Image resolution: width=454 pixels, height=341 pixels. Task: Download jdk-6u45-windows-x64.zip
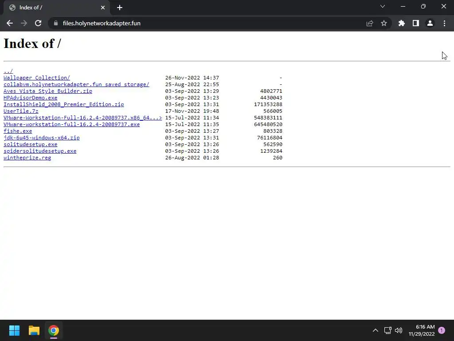[41, 138]
